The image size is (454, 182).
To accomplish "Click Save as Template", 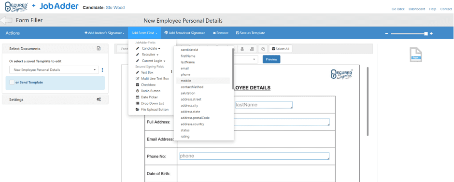I will (x=251, y=33).
